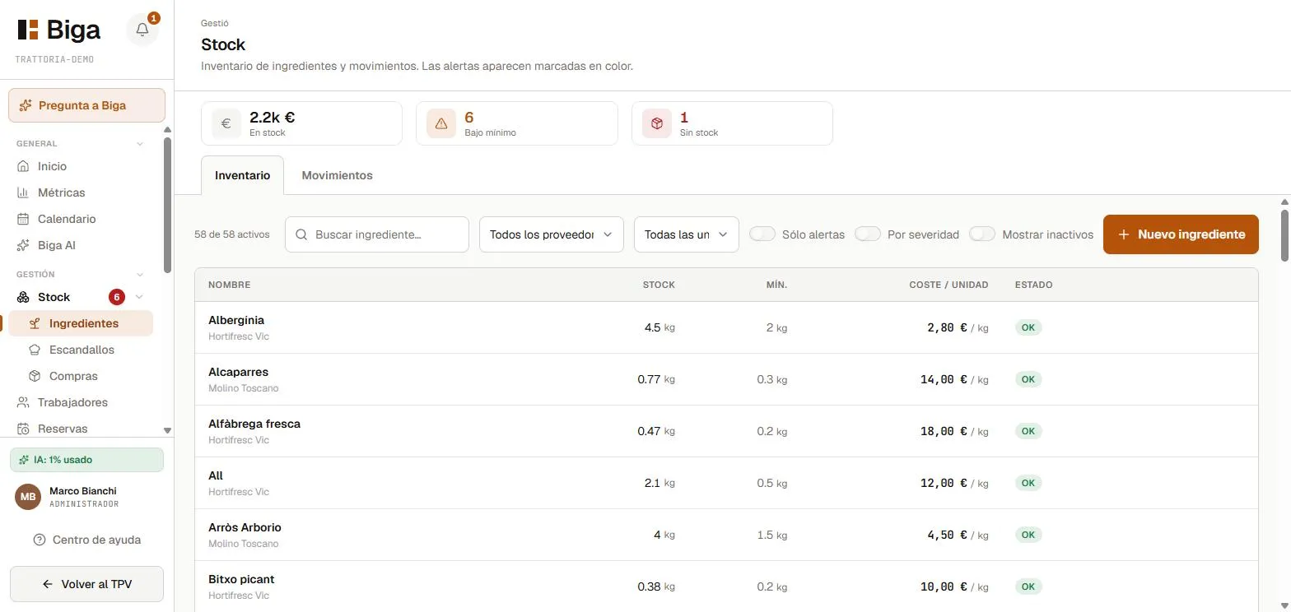
Task: Click the NOMBRE column header
Action: 229,285
